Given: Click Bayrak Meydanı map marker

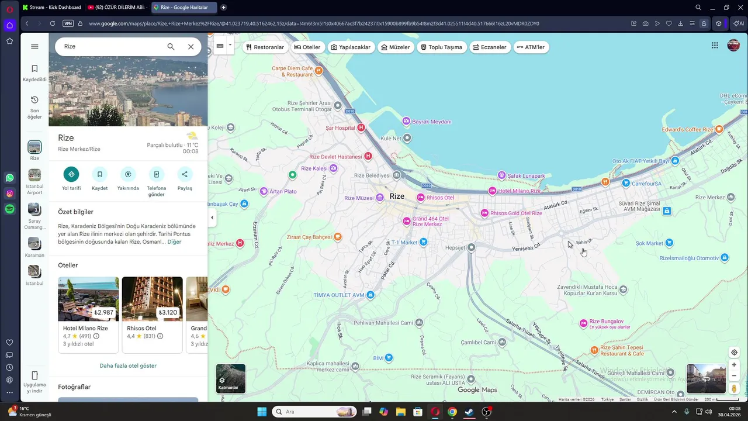Looking at the screenshot, I should pyautogui.click(x=406, y=121).
